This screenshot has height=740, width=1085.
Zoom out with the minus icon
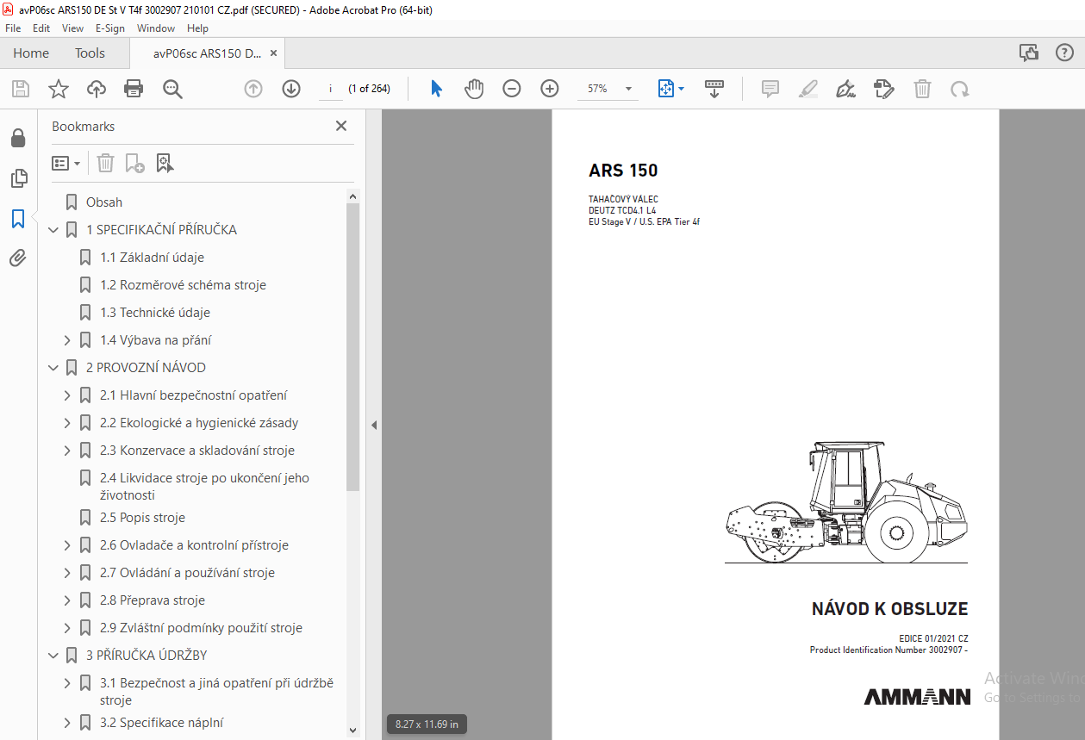(512, 89)
